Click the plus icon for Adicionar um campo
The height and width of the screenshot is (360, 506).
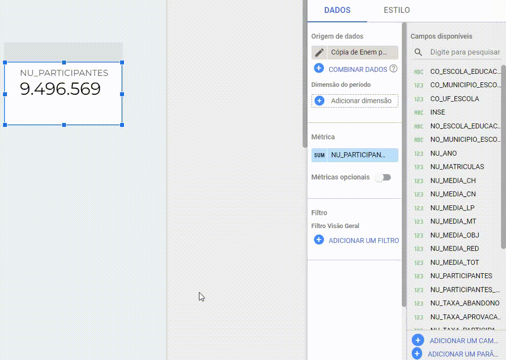tap(418, 340)
